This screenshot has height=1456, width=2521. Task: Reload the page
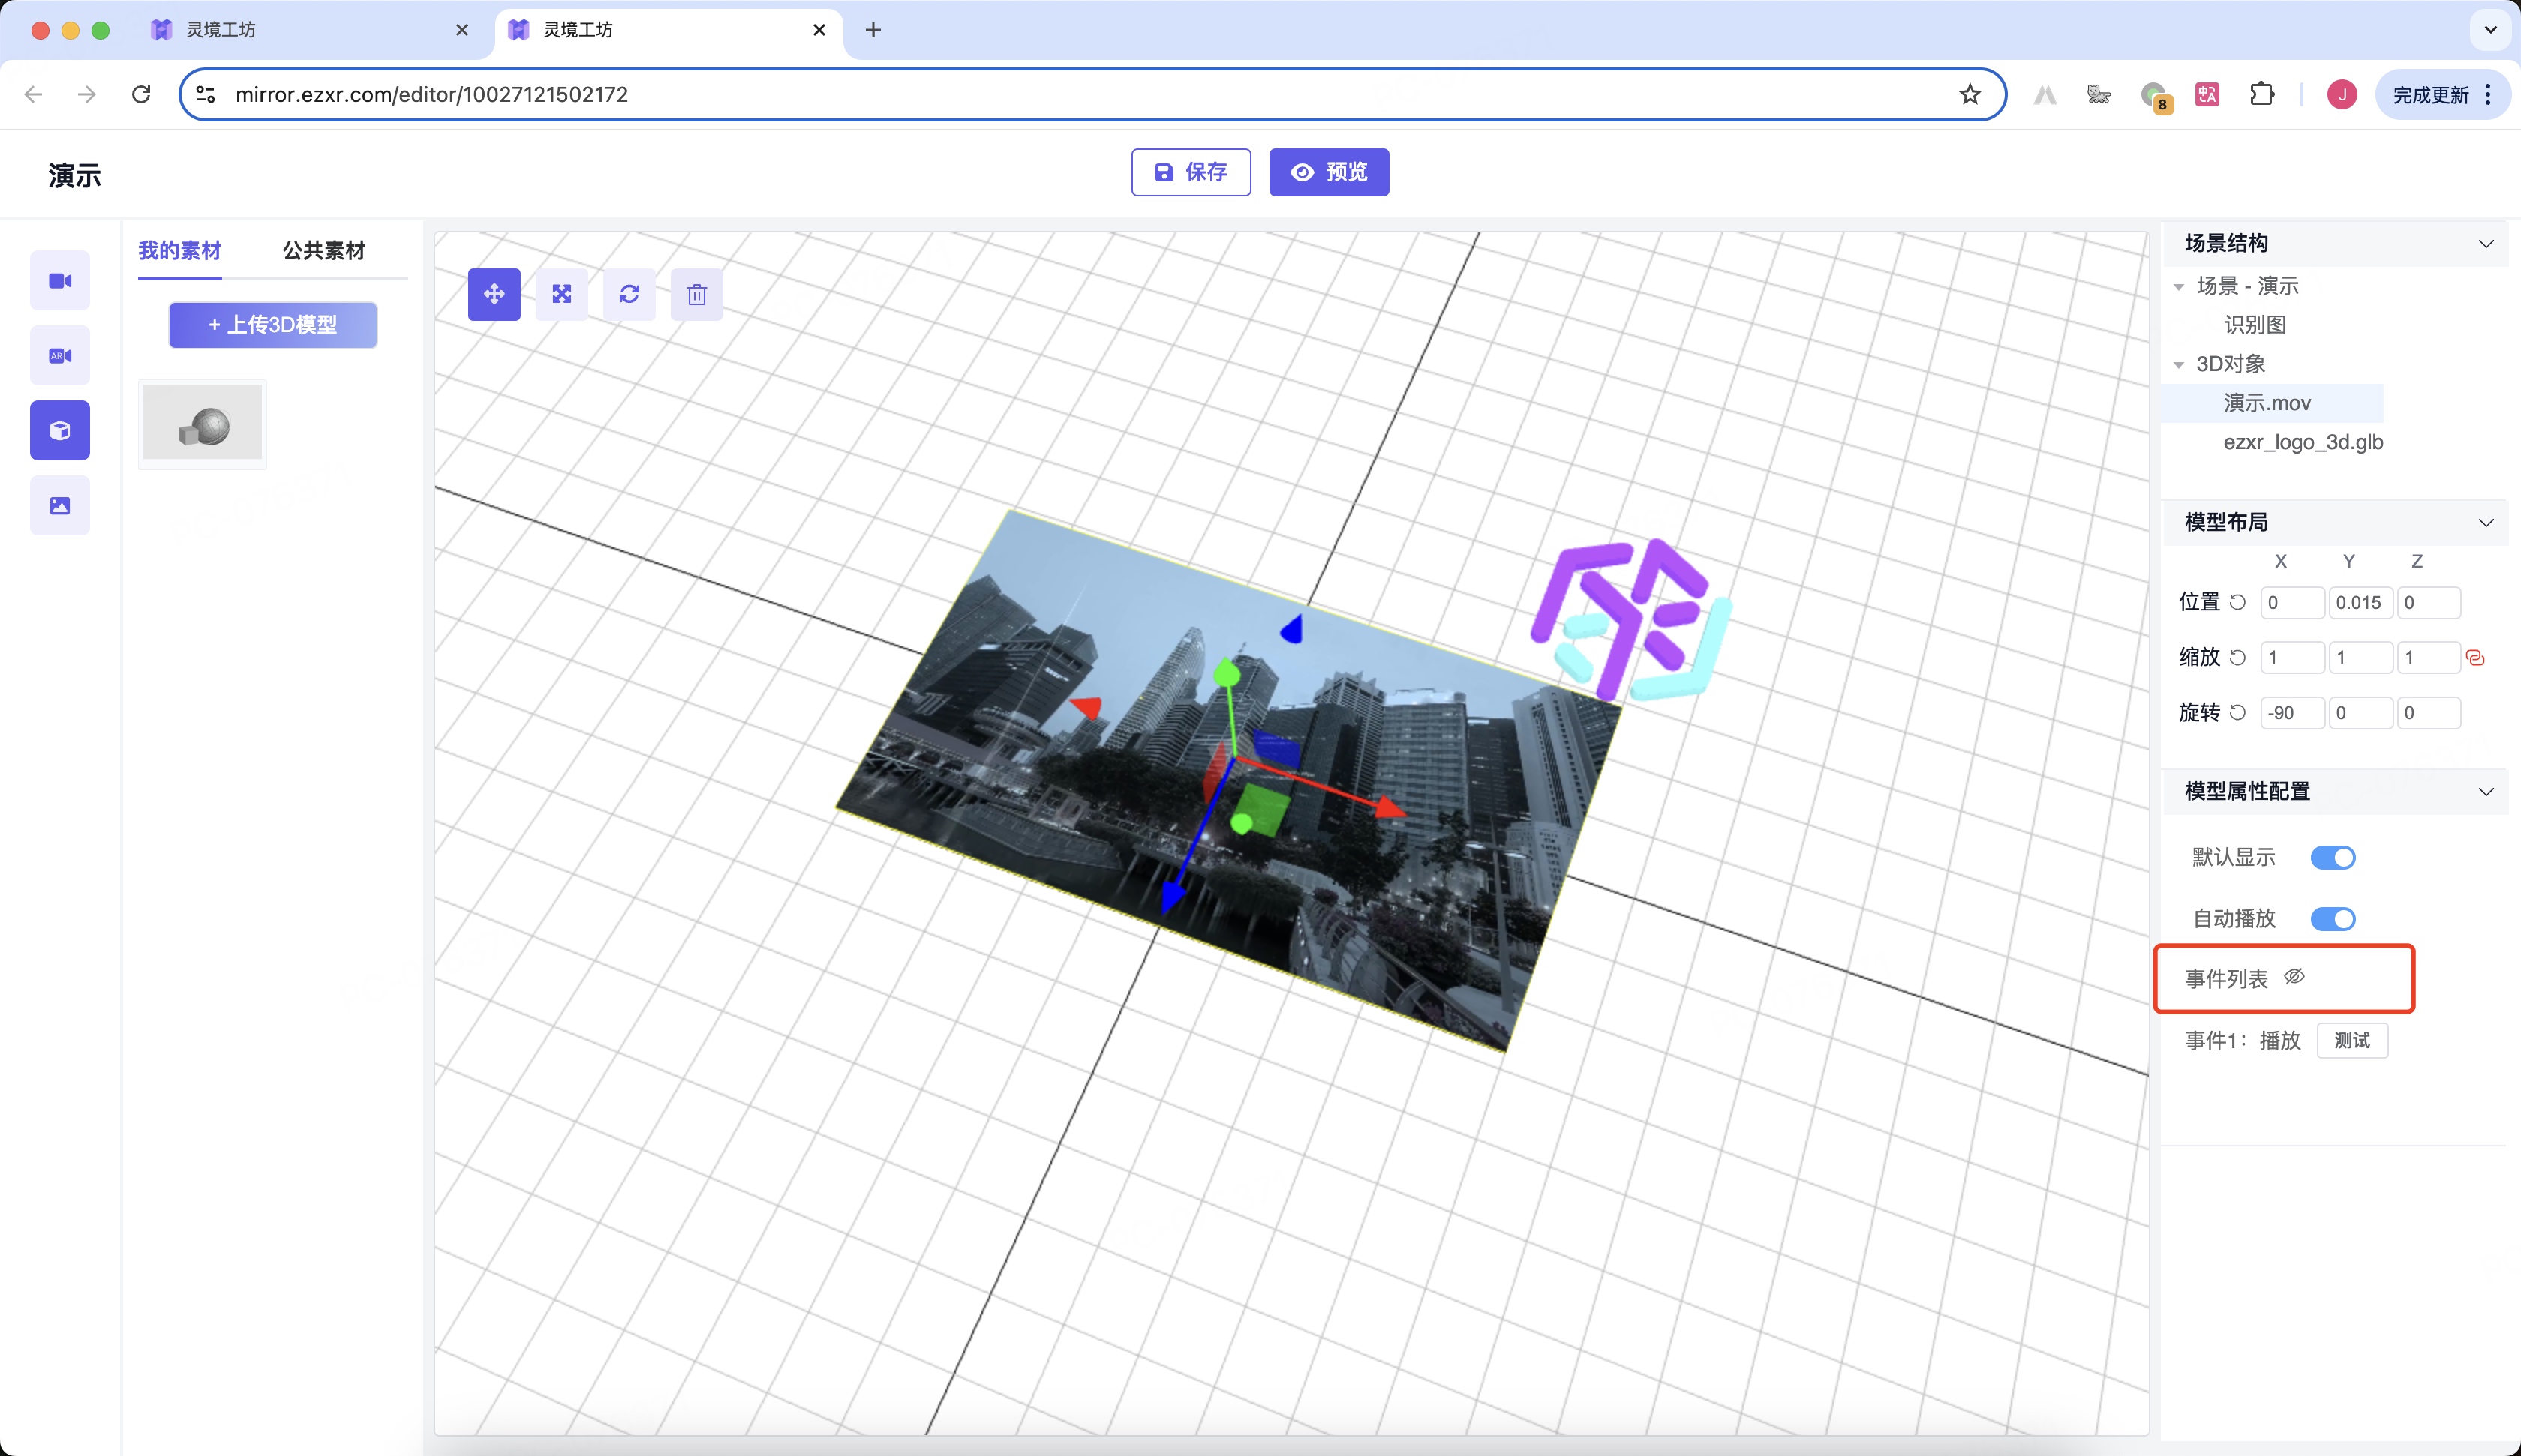pos(141,94)
